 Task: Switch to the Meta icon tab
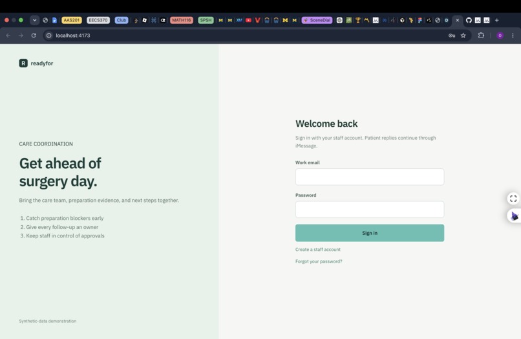(385, 20)
